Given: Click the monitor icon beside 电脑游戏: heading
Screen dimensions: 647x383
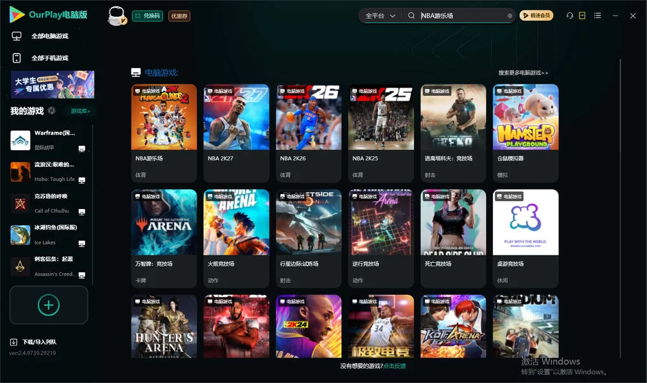Looking at the screenshot, I should (136, 72).
